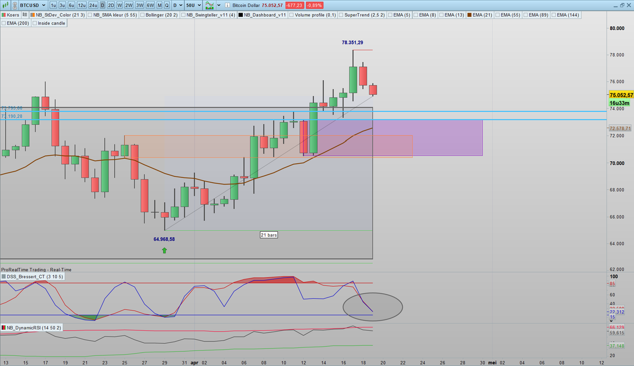Toggle the EMA (200) checkbox

click(4, 23)
